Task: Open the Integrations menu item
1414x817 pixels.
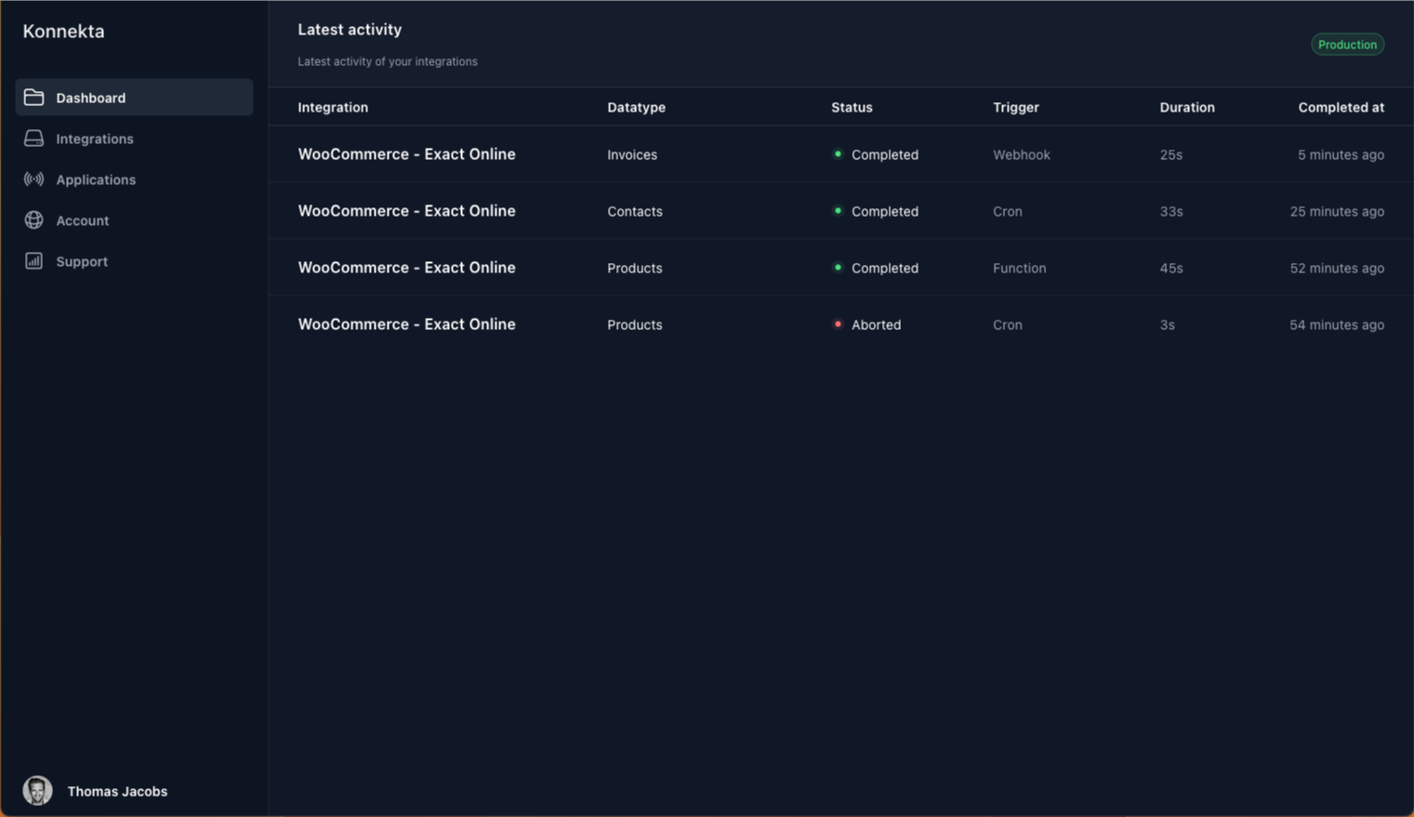Action: (x=134, y=138)
